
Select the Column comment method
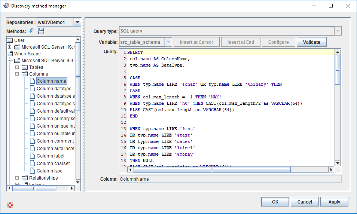pos(55,141)
